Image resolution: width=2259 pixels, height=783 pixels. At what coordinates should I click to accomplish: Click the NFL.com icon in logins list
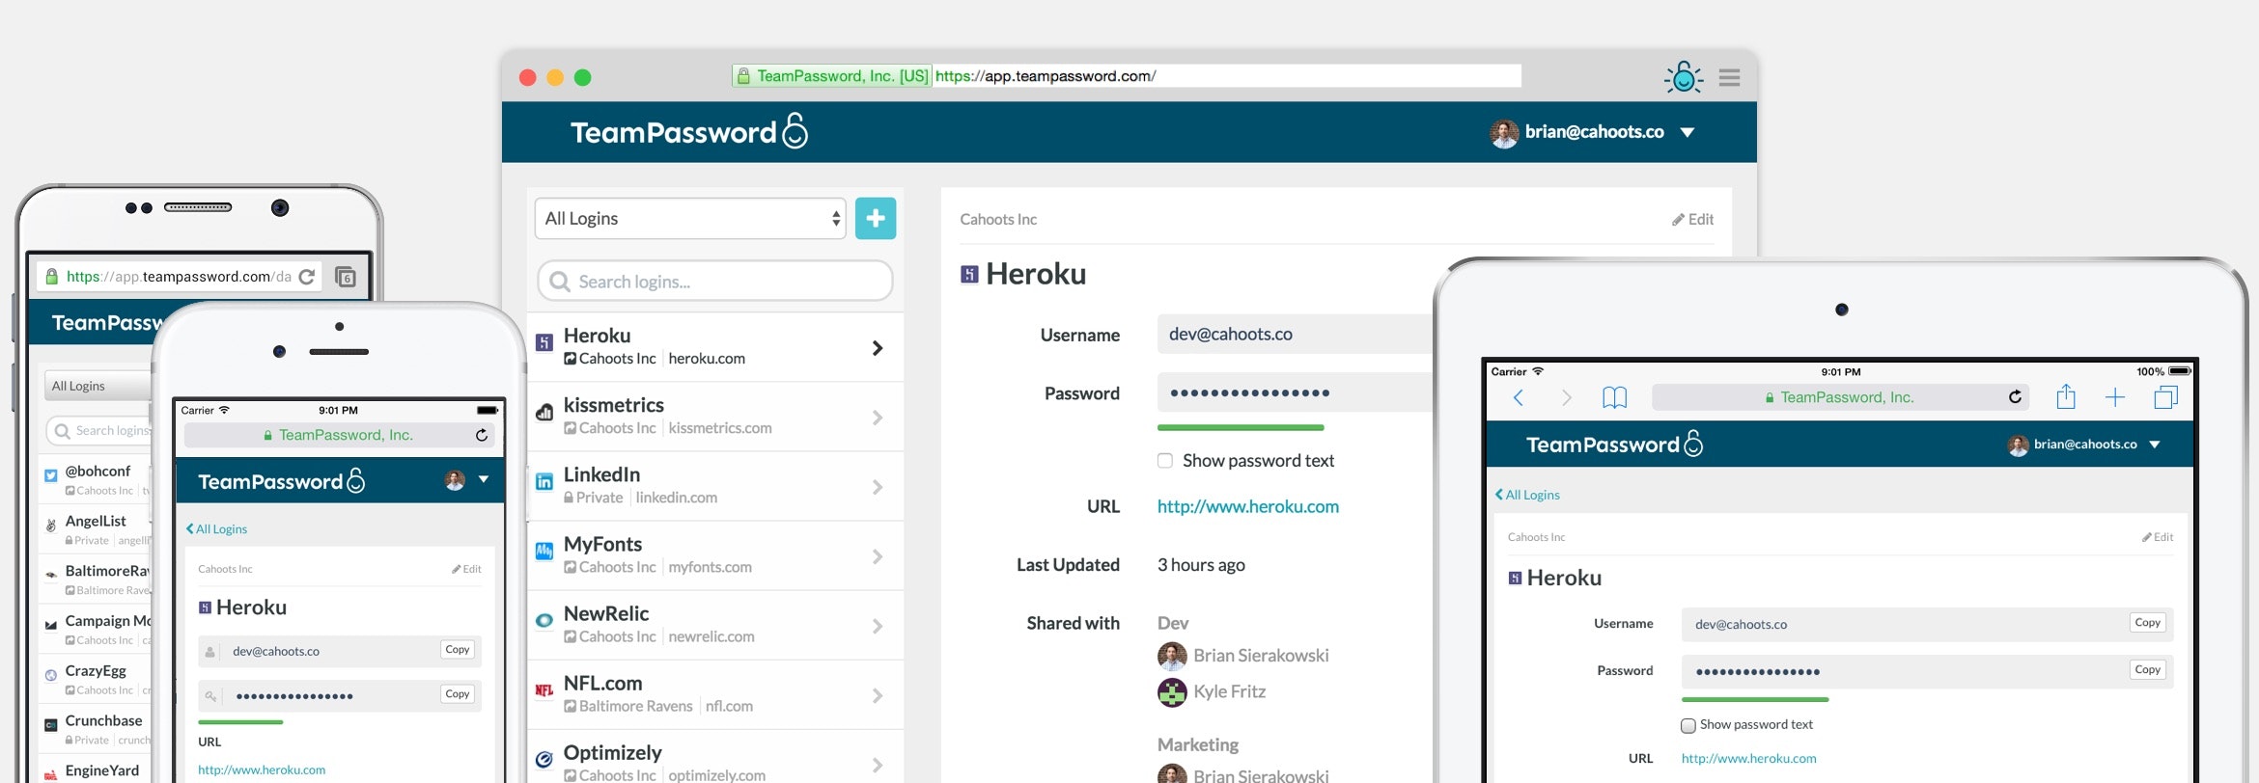(x=544, y=689)
